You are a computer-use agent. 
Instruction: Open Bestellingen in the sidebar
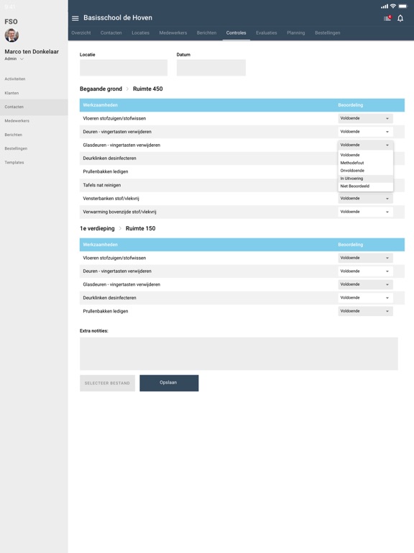tap(16, 148)
